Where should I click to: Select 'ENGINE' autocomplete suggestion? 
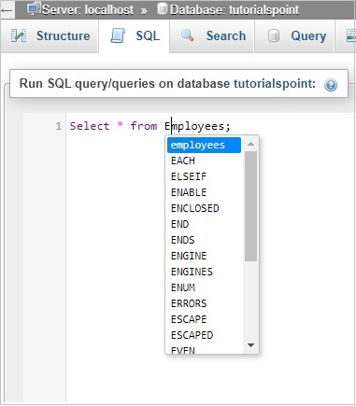pyautogui.click(x=204, y=256)
